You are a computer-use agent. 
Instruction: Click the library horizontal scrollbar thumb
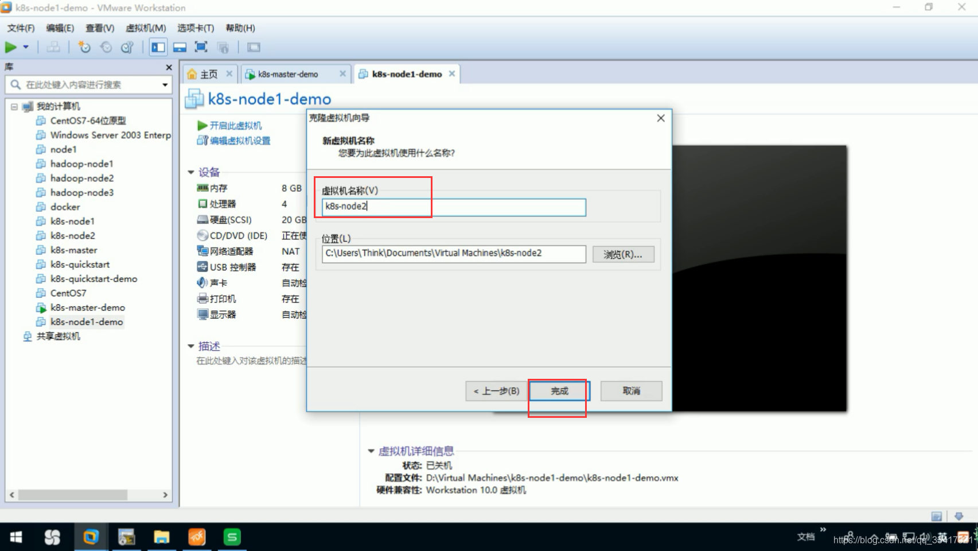[x=72, y=495]
